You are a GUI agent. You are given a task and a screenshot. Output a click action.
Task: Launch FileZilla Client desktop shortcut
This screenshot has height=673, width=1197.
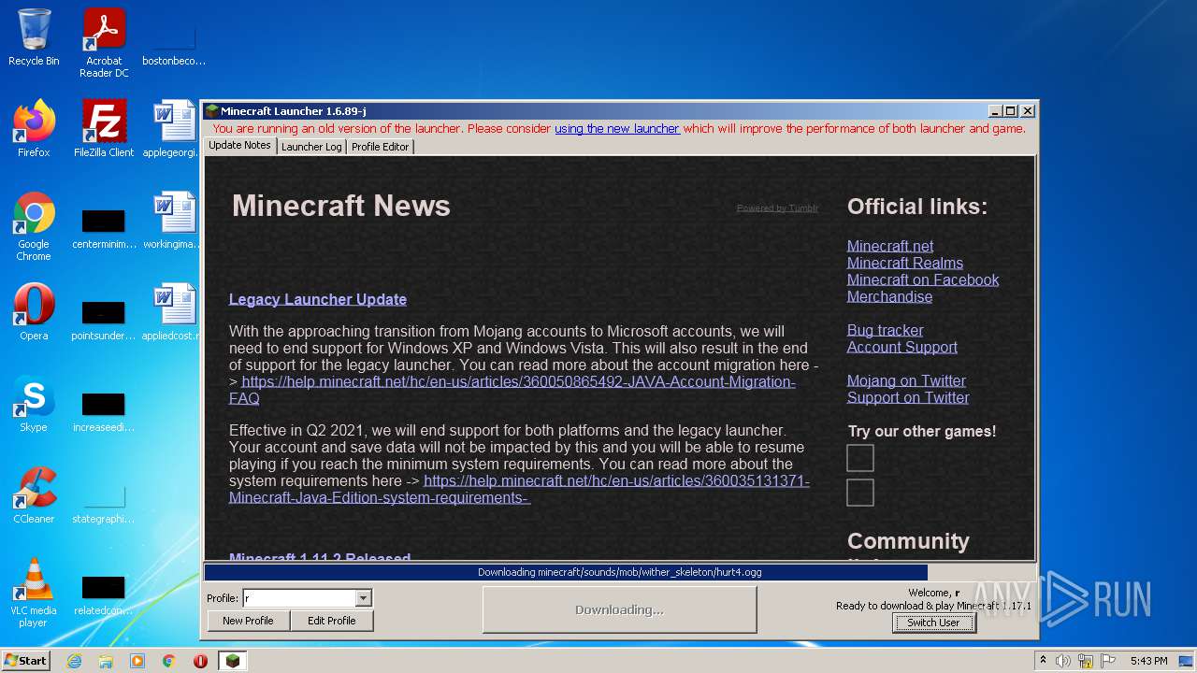(104, 129)
